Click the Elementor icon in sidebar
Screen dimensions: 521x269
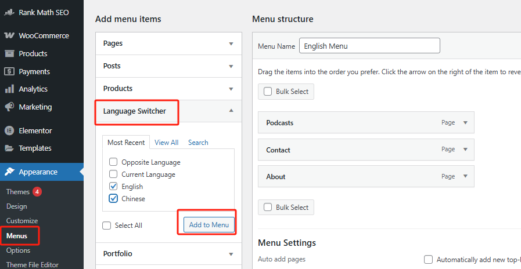pos(9,131)
